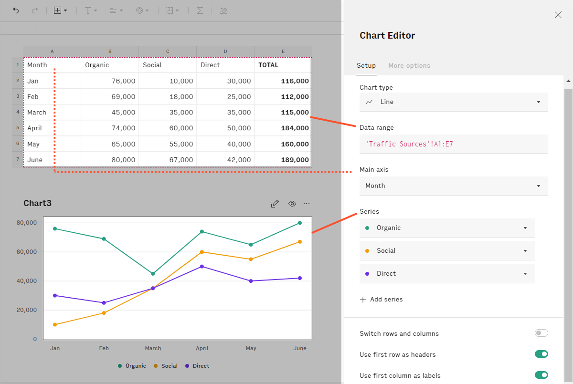The height and width of the screenshot is (384, 573).
Task: Select the Setup tab
Action: (366, 66)
